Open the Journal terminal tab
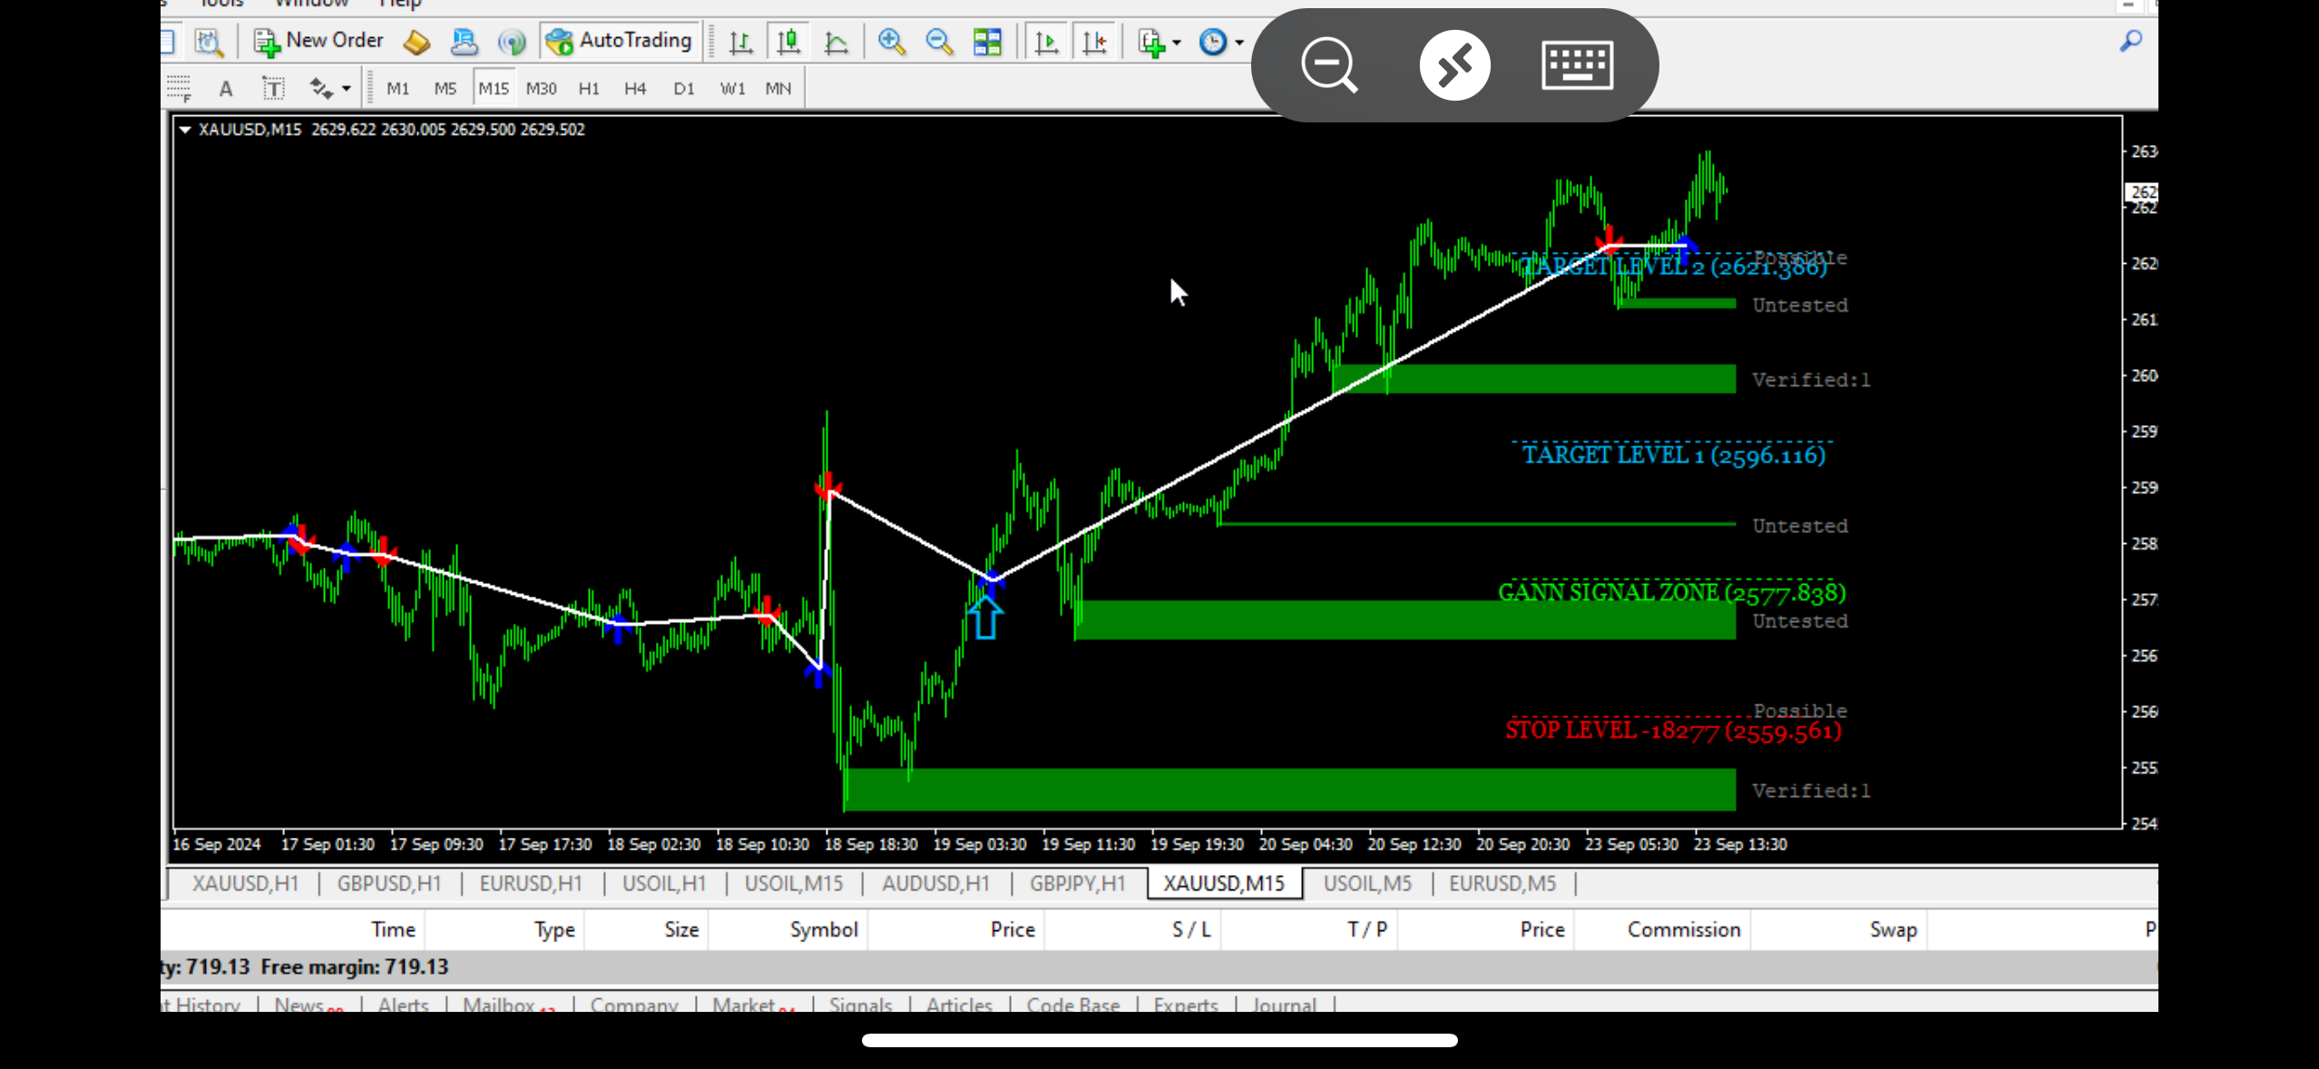This screenshot has width=2319, height=1069. (1283, 1005)
